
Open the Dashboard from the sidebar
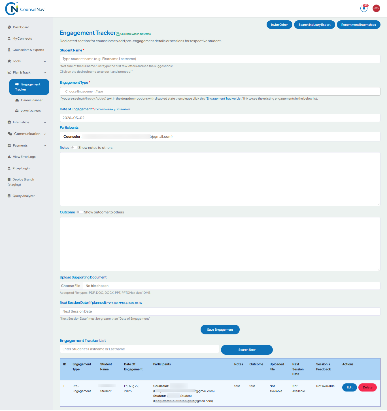pyautogui.click(x=21, y=27)
